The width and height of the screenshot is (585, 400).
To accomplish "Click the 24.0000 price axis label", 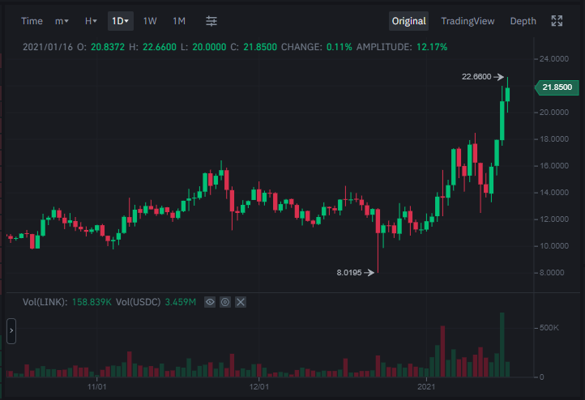I will click(553, 59).
